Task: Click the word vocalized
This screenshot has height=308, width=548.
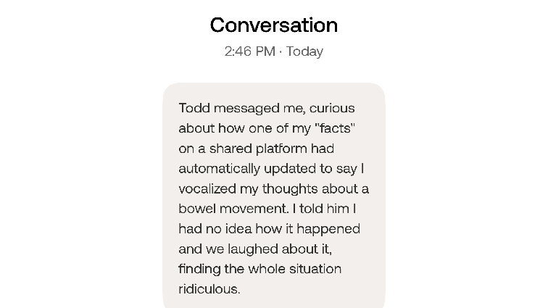Action: point(207,188)
